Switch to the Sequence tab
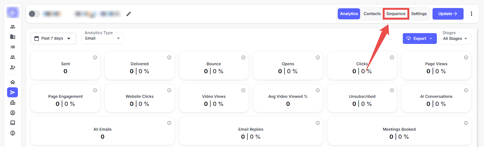484x147 pixels. [396, 14]
